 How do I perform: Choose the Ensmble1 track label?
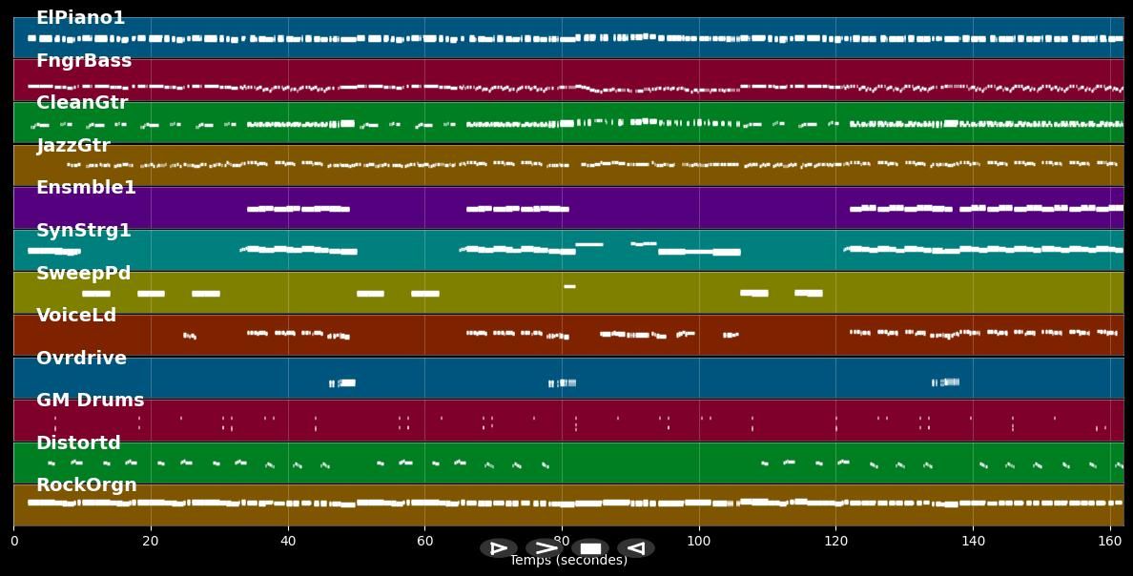(86, 188)
